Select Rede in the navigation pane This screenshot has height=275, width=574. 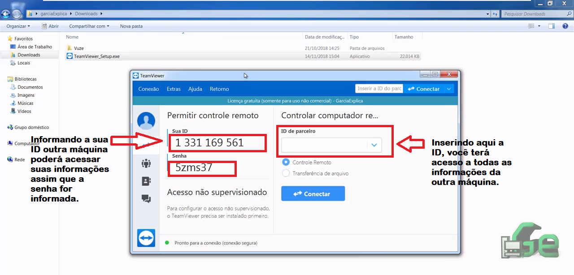click(19, 159)
